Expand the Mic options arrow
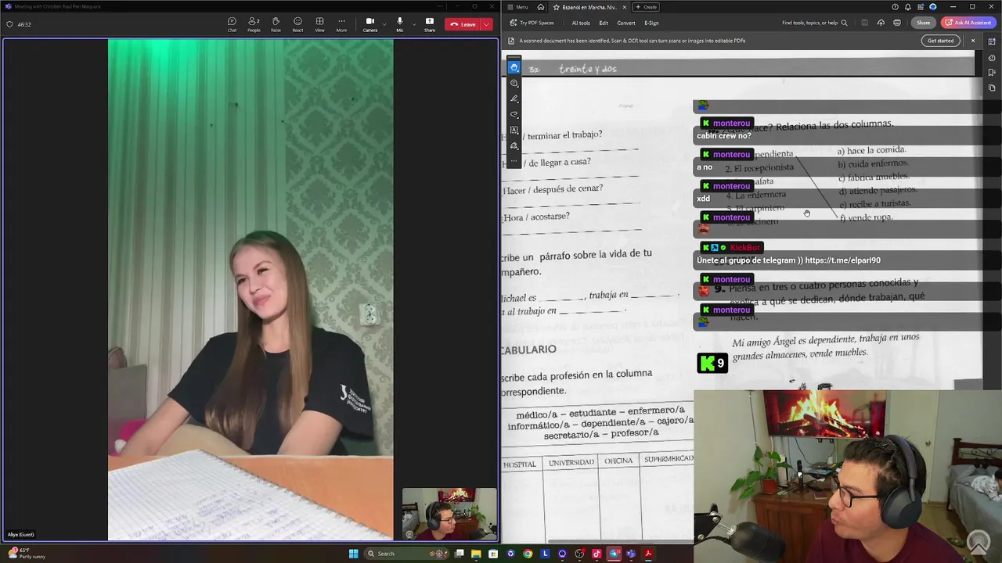Image resolution: width=1002 pixels, height=563 pixels. pos(413,24)
